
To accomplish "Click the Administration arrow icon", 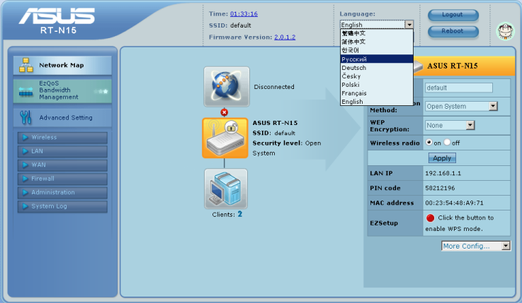I will pos(25,193).
